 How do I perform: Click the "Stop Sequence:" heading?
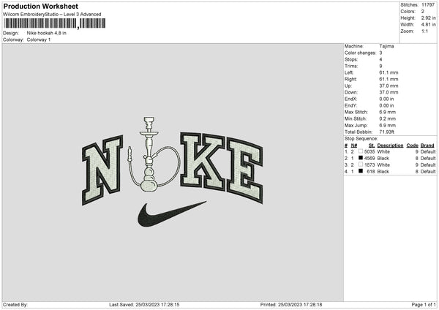point(361,138)
